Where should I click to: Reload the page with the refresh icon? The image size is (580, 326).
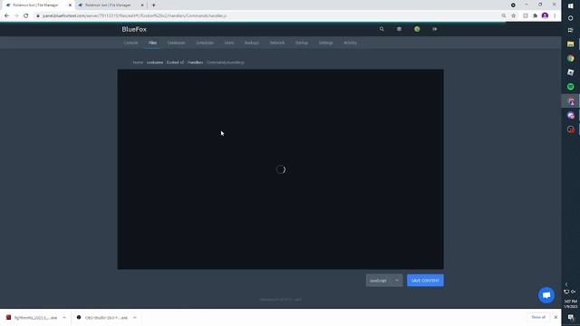26,16
